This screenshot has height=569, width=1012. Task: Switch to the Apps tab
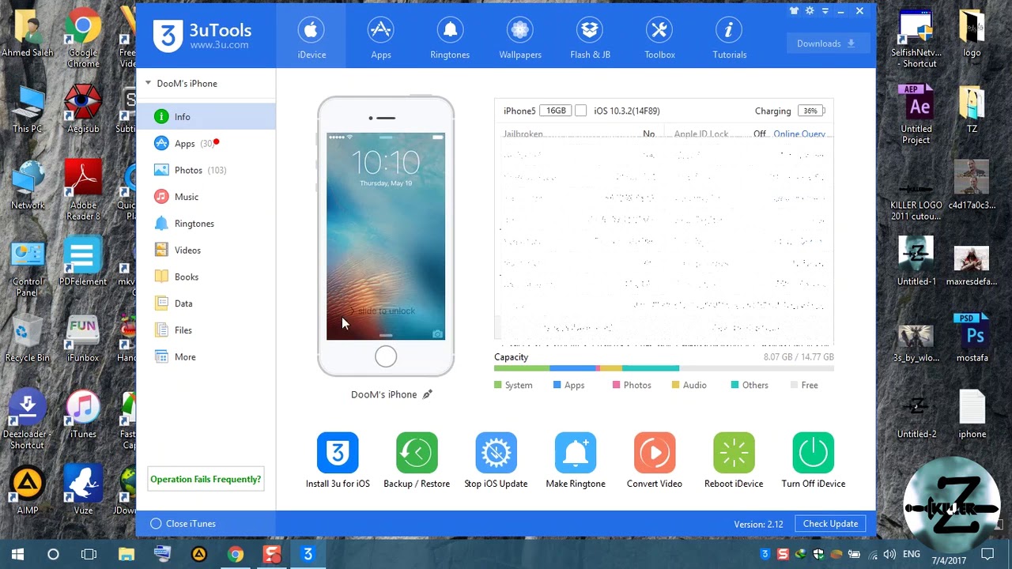381,38
